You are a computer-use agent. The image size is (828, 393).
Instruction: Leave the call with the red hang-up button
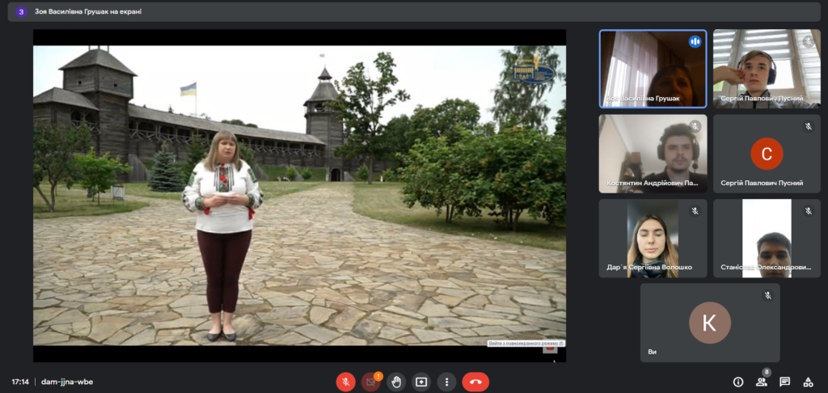click(475, 382)
